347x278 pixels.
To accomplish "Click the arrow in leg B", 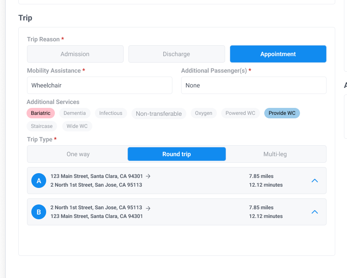I will coord(148,208).
